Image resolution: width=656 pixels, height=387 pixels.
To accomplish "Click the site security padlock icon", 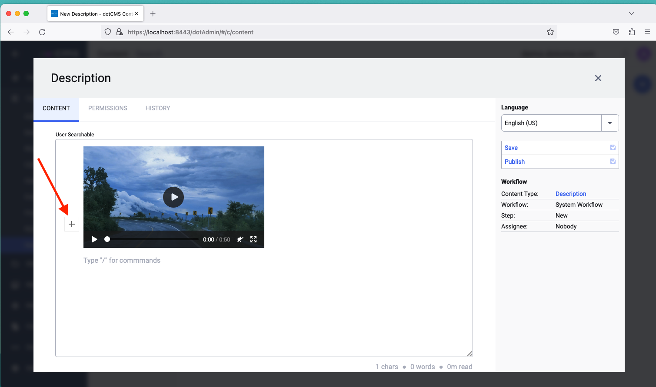I will point(120,32).
